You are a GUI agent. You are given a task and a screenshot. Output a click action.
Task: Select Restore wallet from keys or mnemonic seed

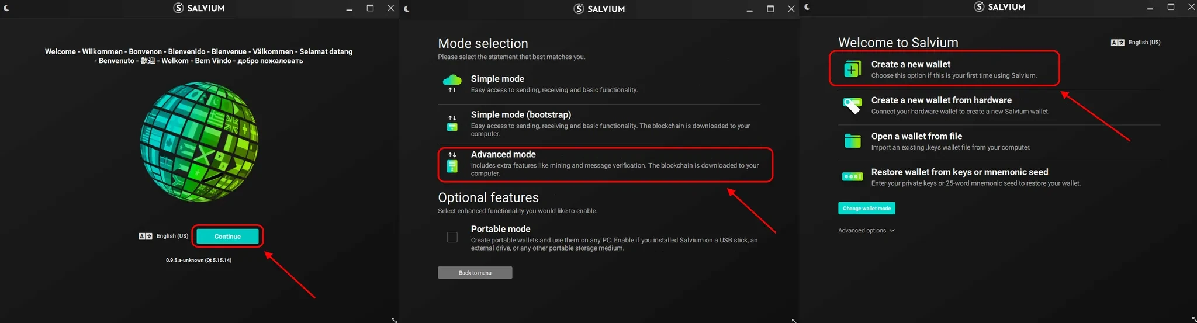coord(959,172)
